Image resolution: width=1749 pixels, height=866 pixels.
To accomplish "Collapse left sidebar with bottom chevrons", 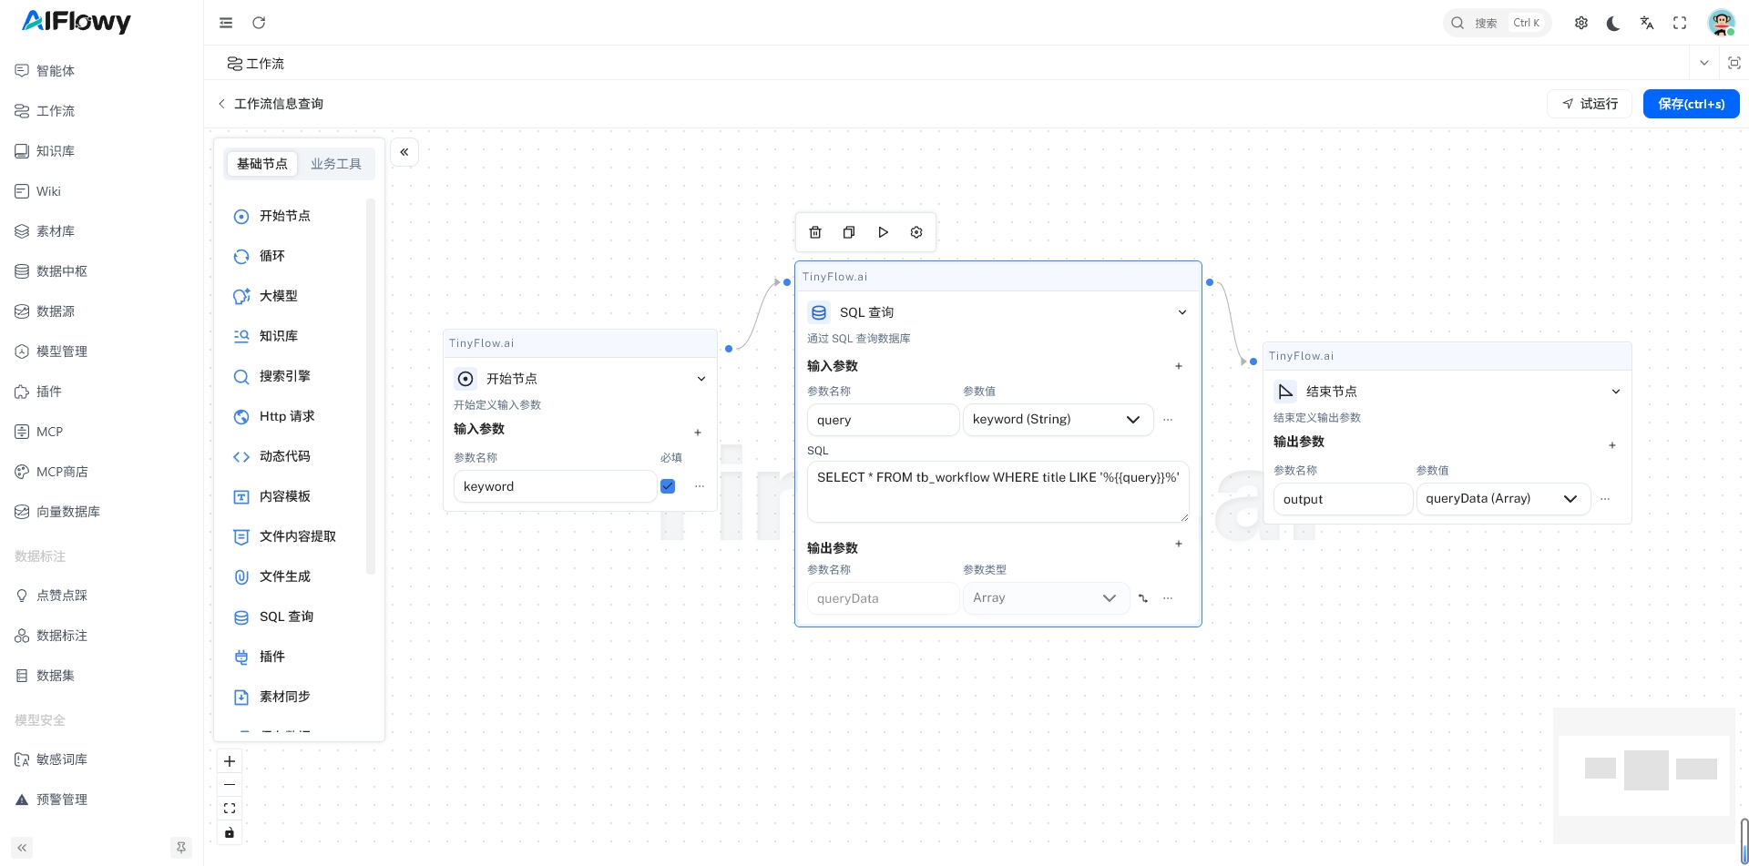I will pyautogui.click(x=22, y=848).
